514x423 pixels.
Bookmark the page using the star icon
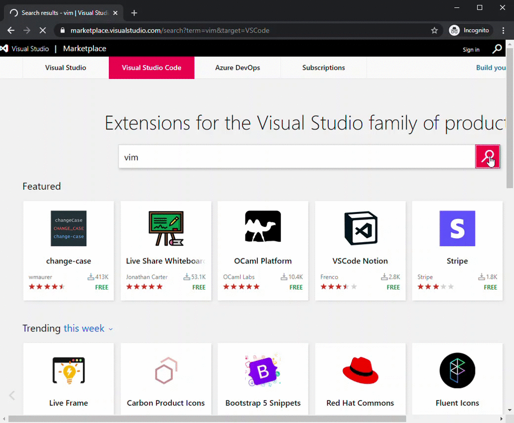coord(434,30)
